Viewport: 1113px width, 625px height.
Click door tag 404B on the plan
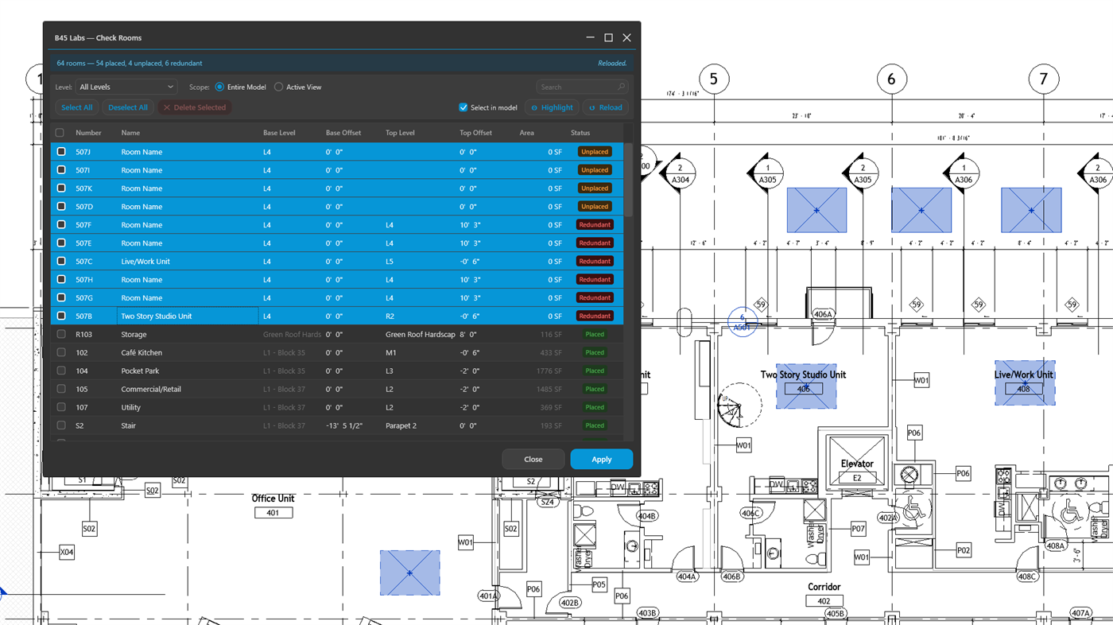(647, 516)
